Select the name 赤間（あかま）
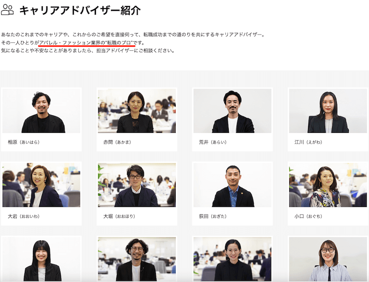Viewport: 369px width, 282px height. [x=117, y=142]
